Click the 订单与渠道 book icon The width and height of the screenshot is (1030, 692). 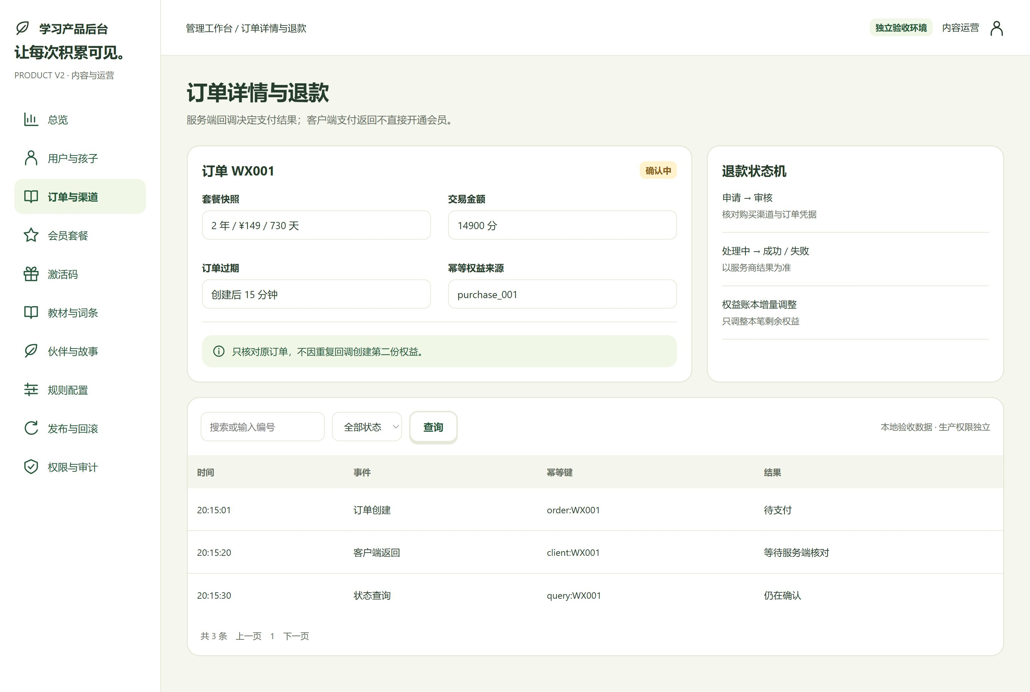coord(31,196)
